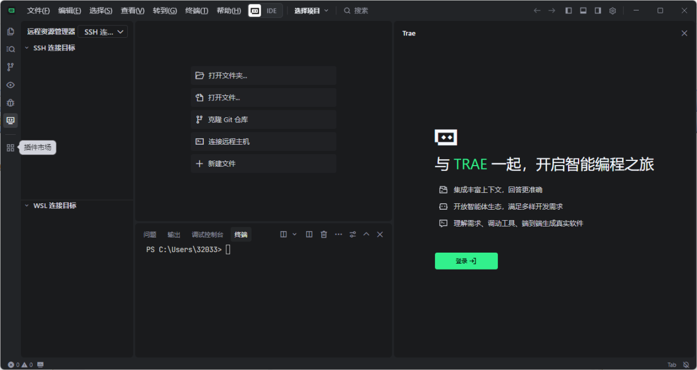This screenshot has height=370, width=697.
Task: Toggle the secondary sidebar visibility
Action: pyautogui.click(x=597, y=10)
